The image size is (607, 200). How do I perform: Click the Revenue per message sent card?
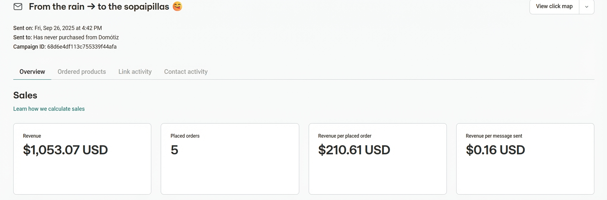coord(525,159)
